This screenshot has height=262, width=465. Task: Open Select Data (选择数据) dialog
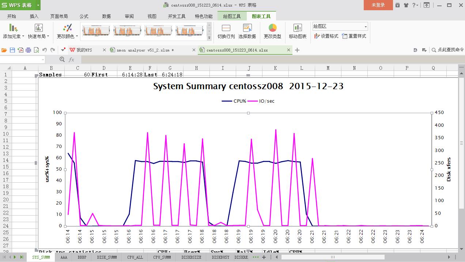click(247, 28)
